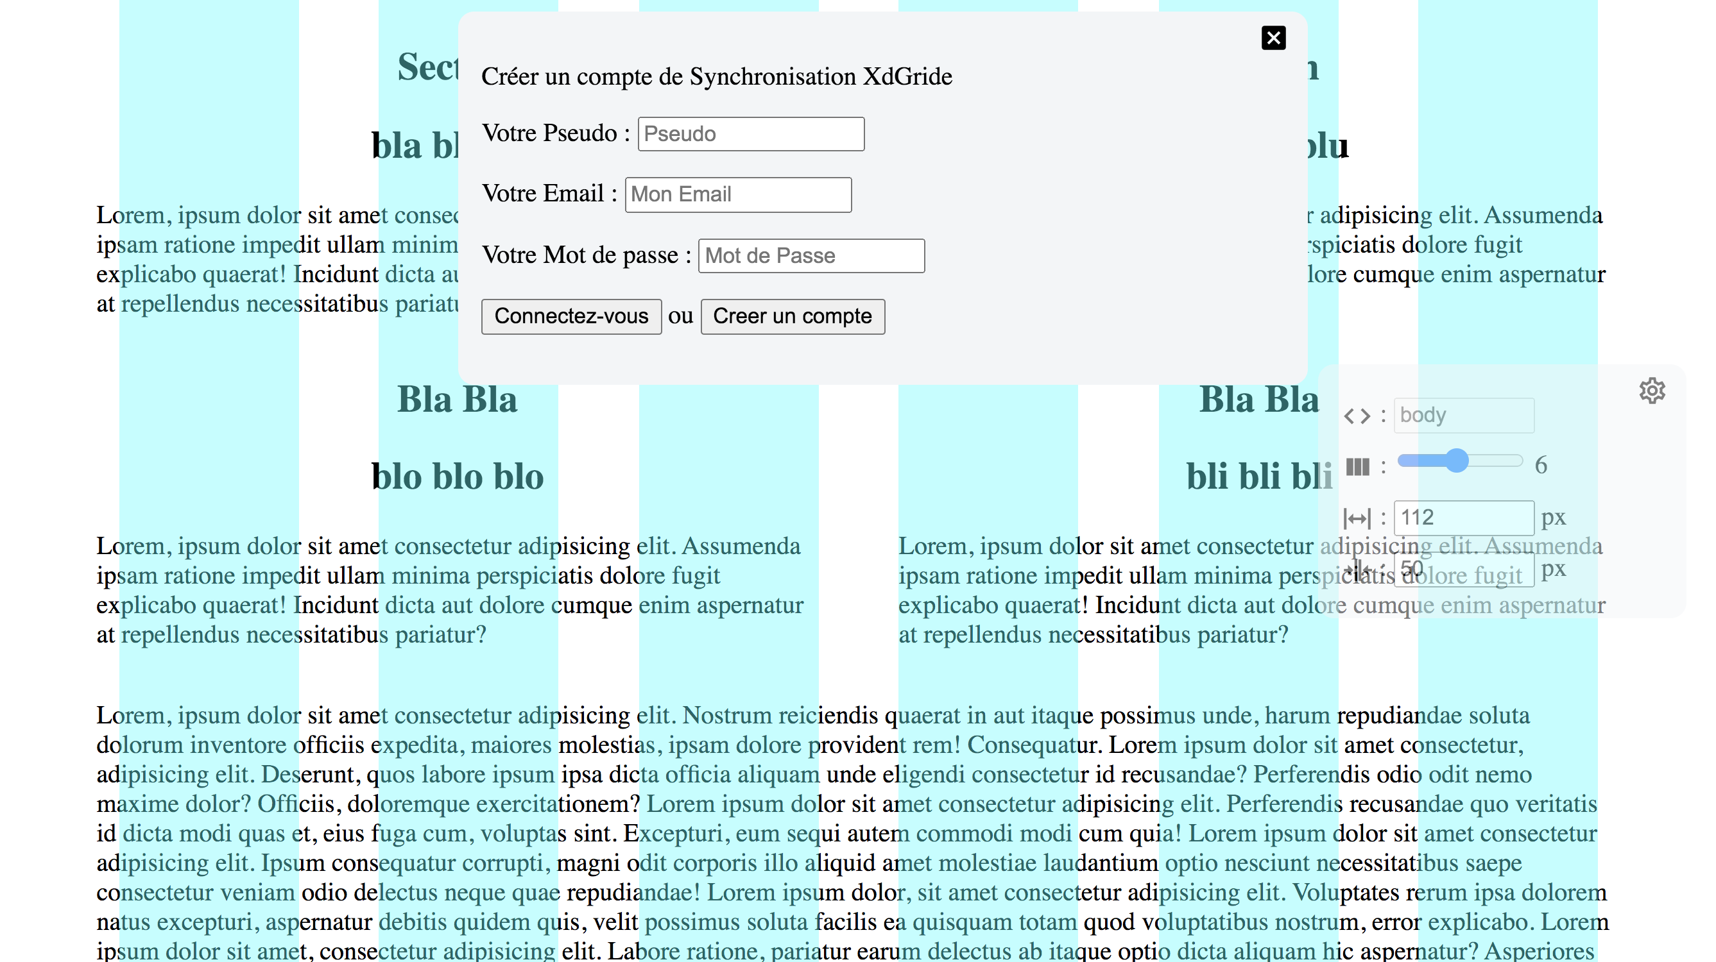Focus the Mon Email input field
1716x962 pixels.
pyautogui.click(x=738, y=194)
